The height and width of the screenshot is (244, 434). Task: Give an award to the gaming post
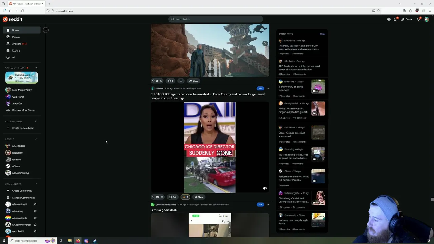tap(181, 81)
